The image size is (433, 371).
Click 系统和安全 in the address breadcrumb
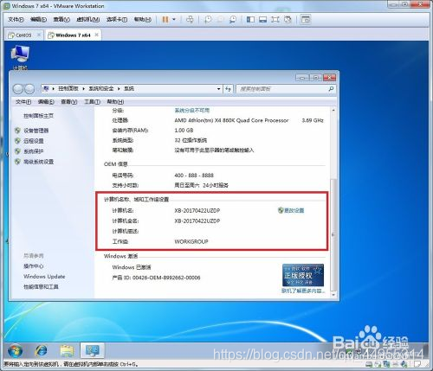pos(101,88)
